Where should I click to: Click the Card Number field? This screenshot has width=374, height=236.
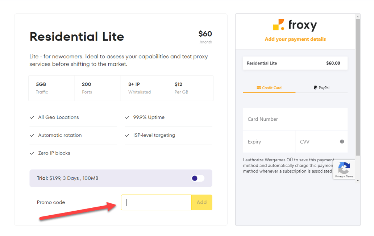click(295, 119)
